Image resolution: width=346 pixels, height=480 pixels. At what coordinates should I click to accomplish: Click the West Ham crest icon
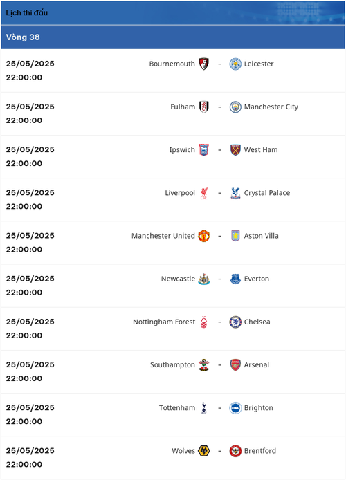coord(235,150)
